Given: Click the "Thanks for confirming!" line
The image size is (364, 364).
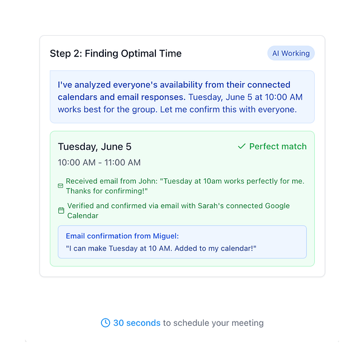Looking at the screenshot, I should click(x=107, y=191).
